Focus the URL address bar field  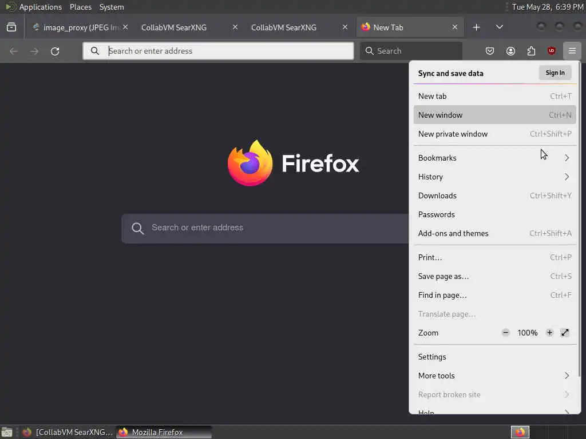pos(218,51)
